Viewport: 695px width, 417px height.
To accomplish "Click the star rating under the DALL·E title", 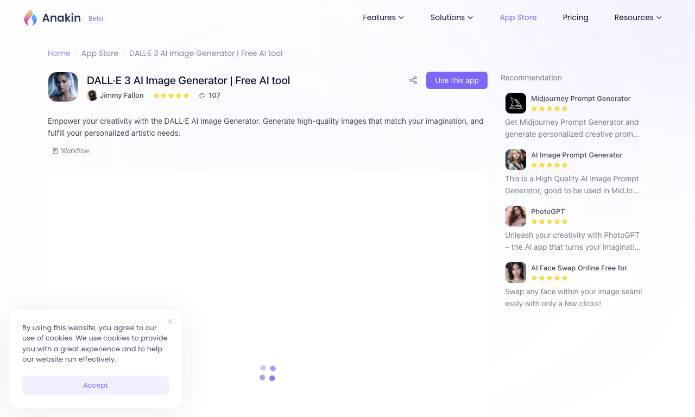I will (172, 96).
